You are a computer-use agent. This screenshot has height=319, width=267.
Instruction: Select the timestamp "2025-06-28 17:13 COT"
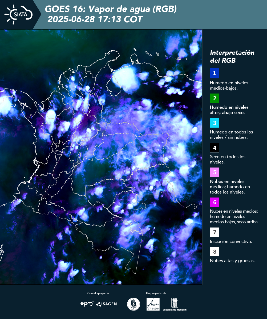click(95, 19)
